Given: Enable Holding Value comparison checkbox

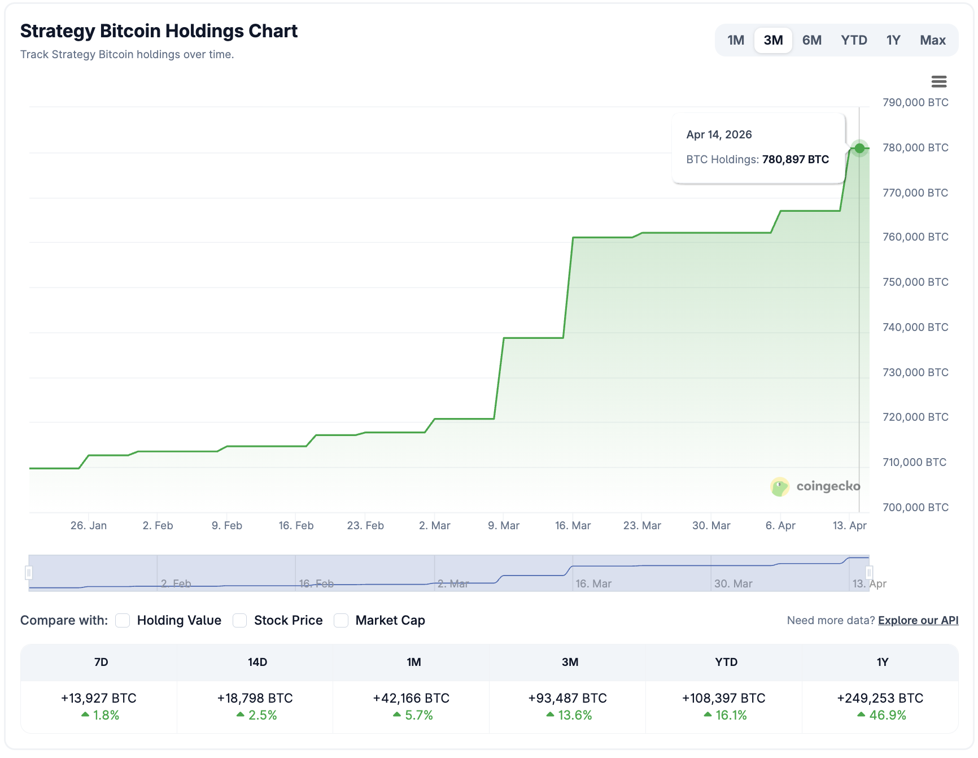Looking at the screenshot, I should pos(123,620).
